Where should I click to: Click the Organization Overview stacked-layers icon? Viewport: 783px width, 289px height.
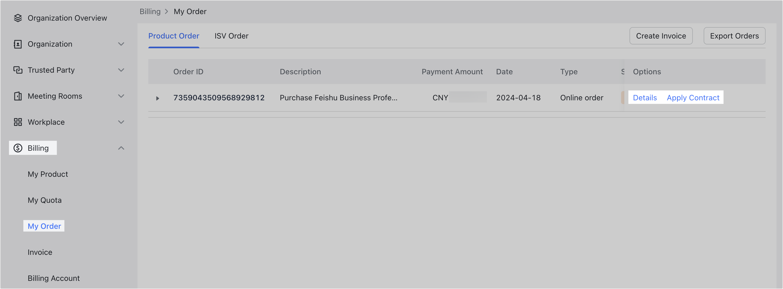[18, 18]
